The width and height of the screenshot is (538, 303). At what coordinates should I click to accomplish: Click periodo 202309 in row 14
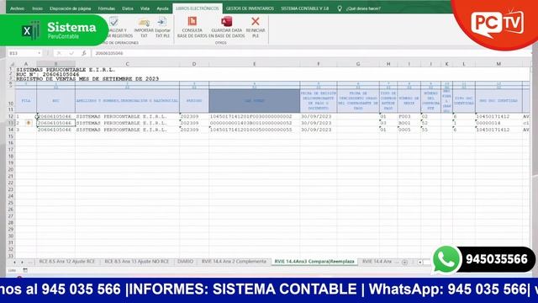click(x=194, y=130)
